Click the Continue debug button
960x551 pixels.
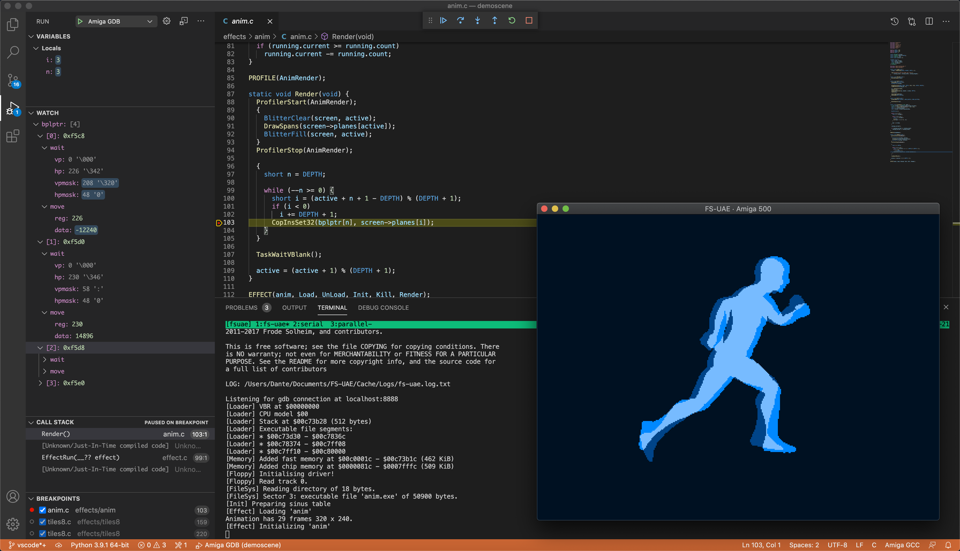click(444, 20)
